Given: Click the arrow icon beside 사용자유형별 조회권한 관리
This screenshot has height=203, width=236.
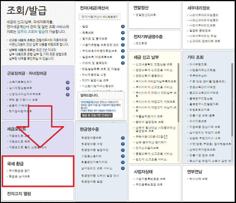Looking at the screenshot, I should tap(123, 45).
